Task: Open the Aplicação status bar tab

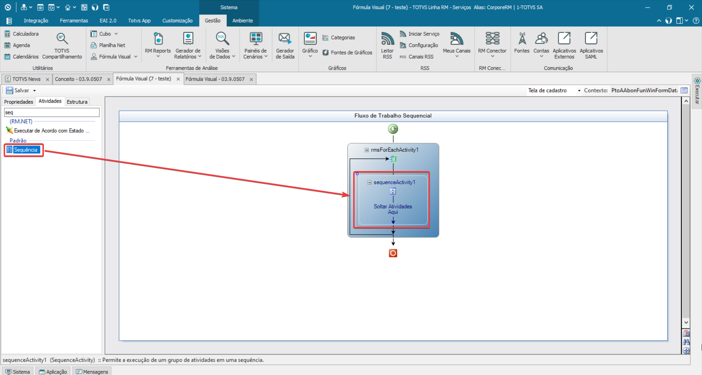Action: 53,371
